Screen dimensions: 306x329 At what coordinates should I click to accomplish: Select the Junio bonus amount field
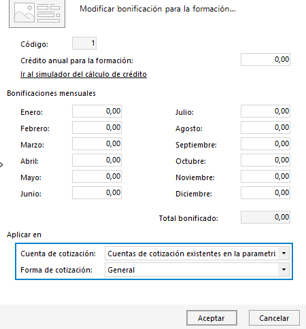point(97,192)
